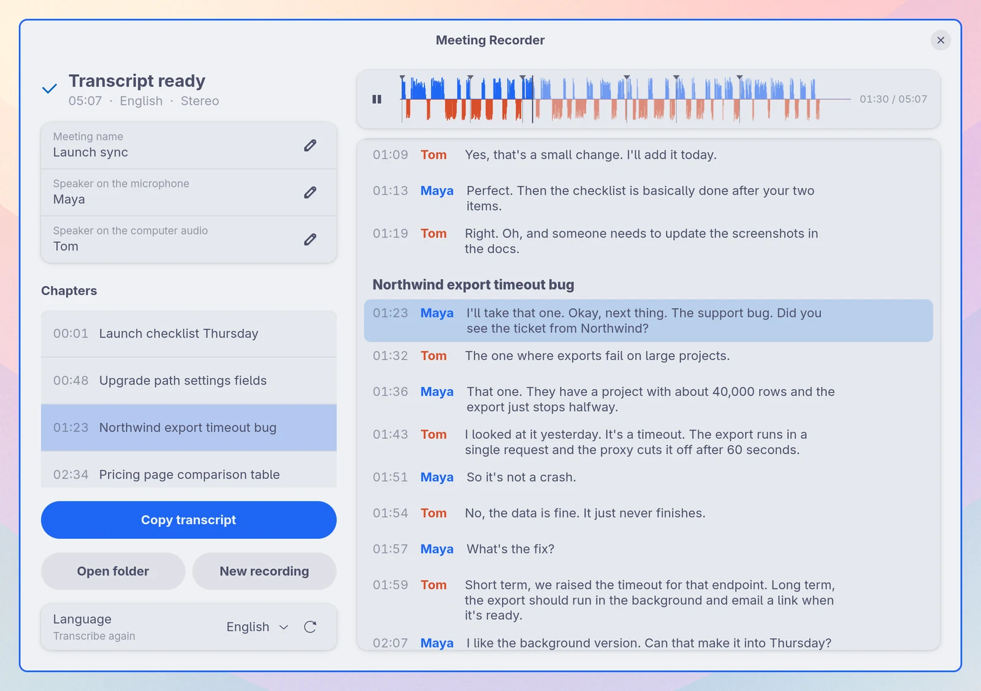Image resolution: width=981 pixels, height=691 pixels.
Task: Select the 01:19 Tom screenshots line
Action: point(648,241)
